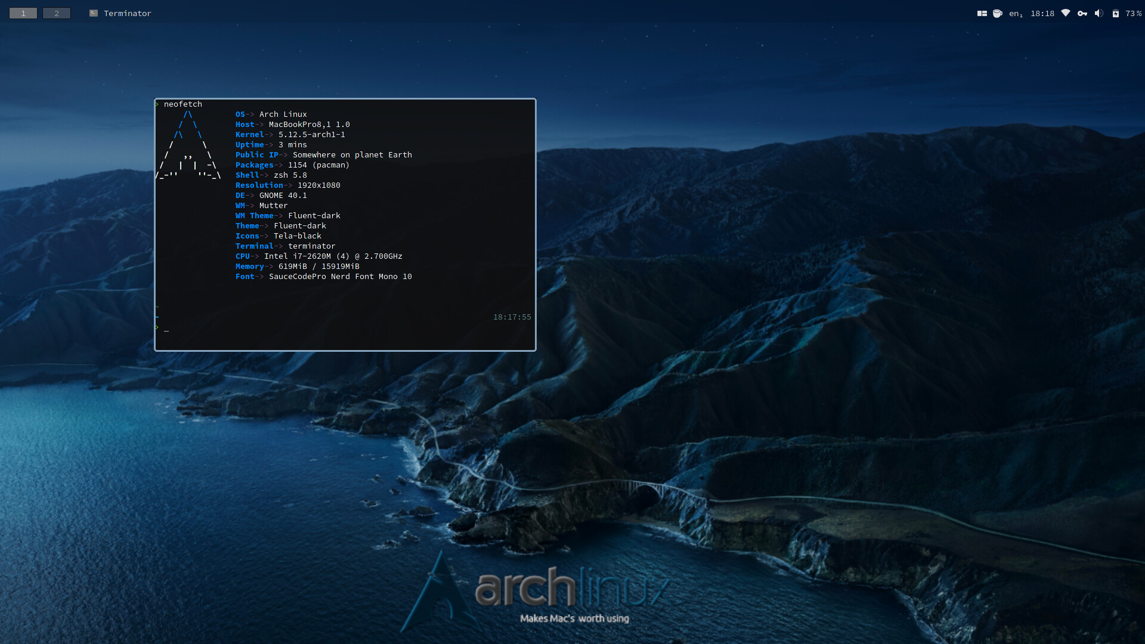The width and height of the screenshot is (1145, 644).
Task: Click the '5.12.5-arch1-1' kernel value
Action: click(311, 134)
